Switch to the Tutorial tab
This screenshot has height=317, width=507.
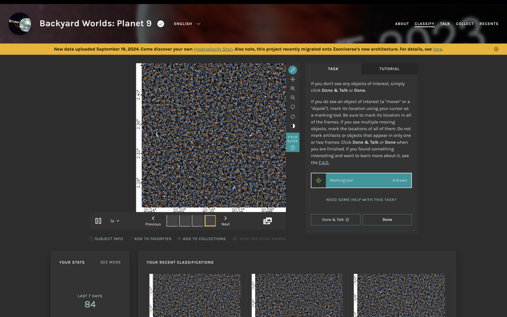389,69
